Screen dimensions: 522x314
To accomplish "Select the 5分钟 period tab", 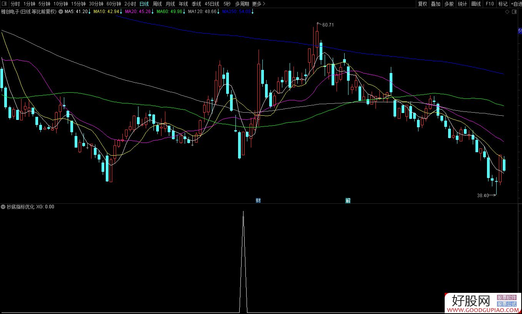I will point(44,4).
